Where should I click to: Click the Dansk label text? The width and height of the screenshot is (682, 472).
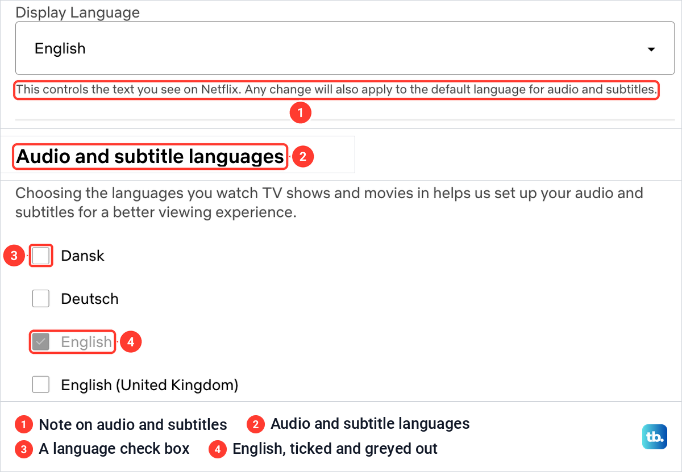pos(83,256)
